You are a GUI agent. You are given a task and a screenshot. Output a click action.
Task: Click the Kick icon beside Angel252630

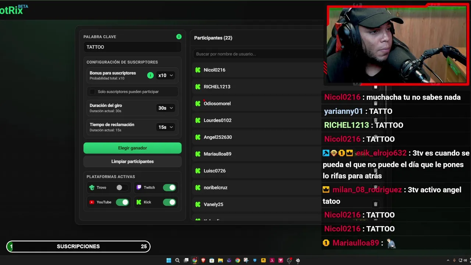(198, 137)
